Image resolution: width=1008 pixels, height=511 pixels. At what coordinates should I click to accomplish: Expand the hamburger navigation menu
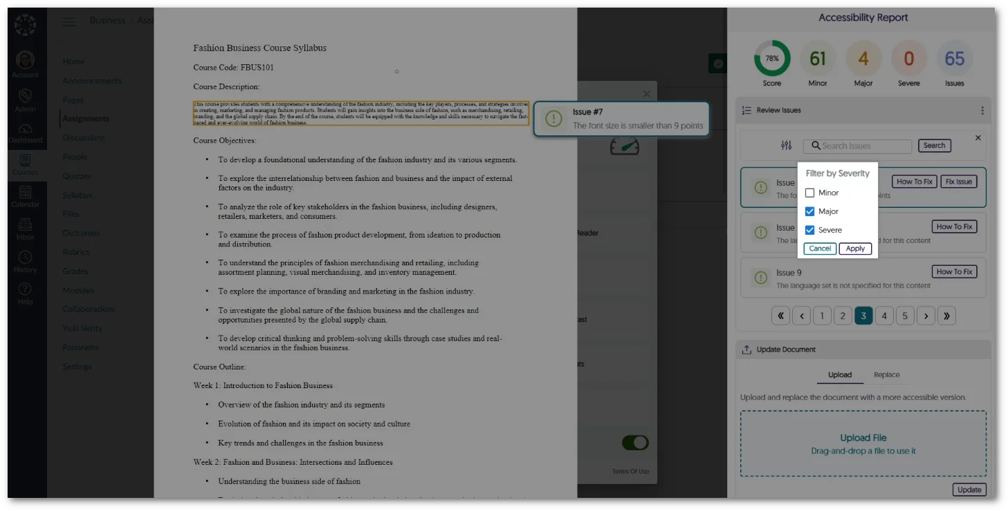point(68,21)
